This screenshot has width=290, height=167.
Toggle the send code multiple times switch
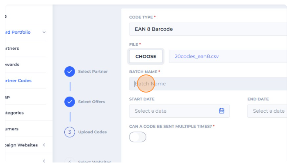137,137
